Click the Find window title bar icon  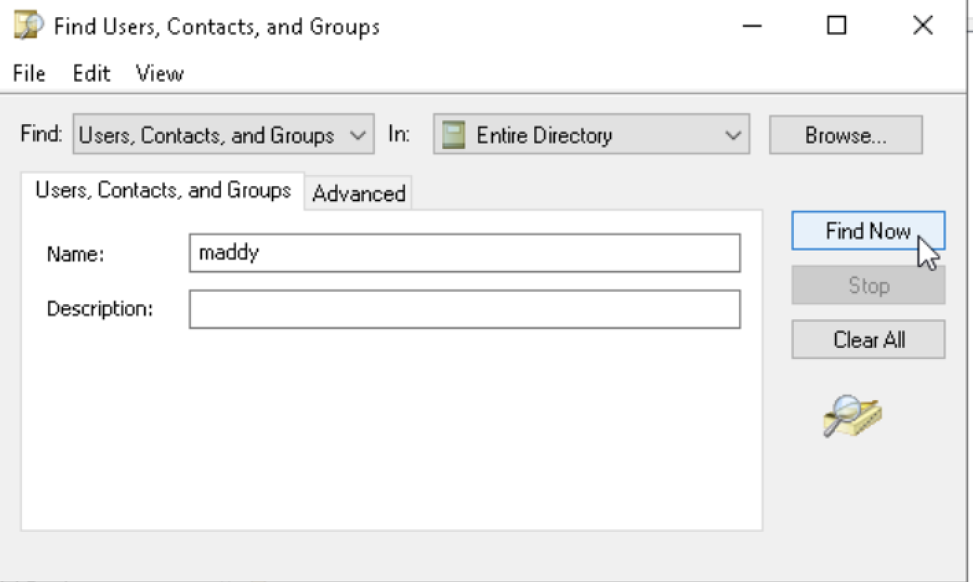(27, 26)
